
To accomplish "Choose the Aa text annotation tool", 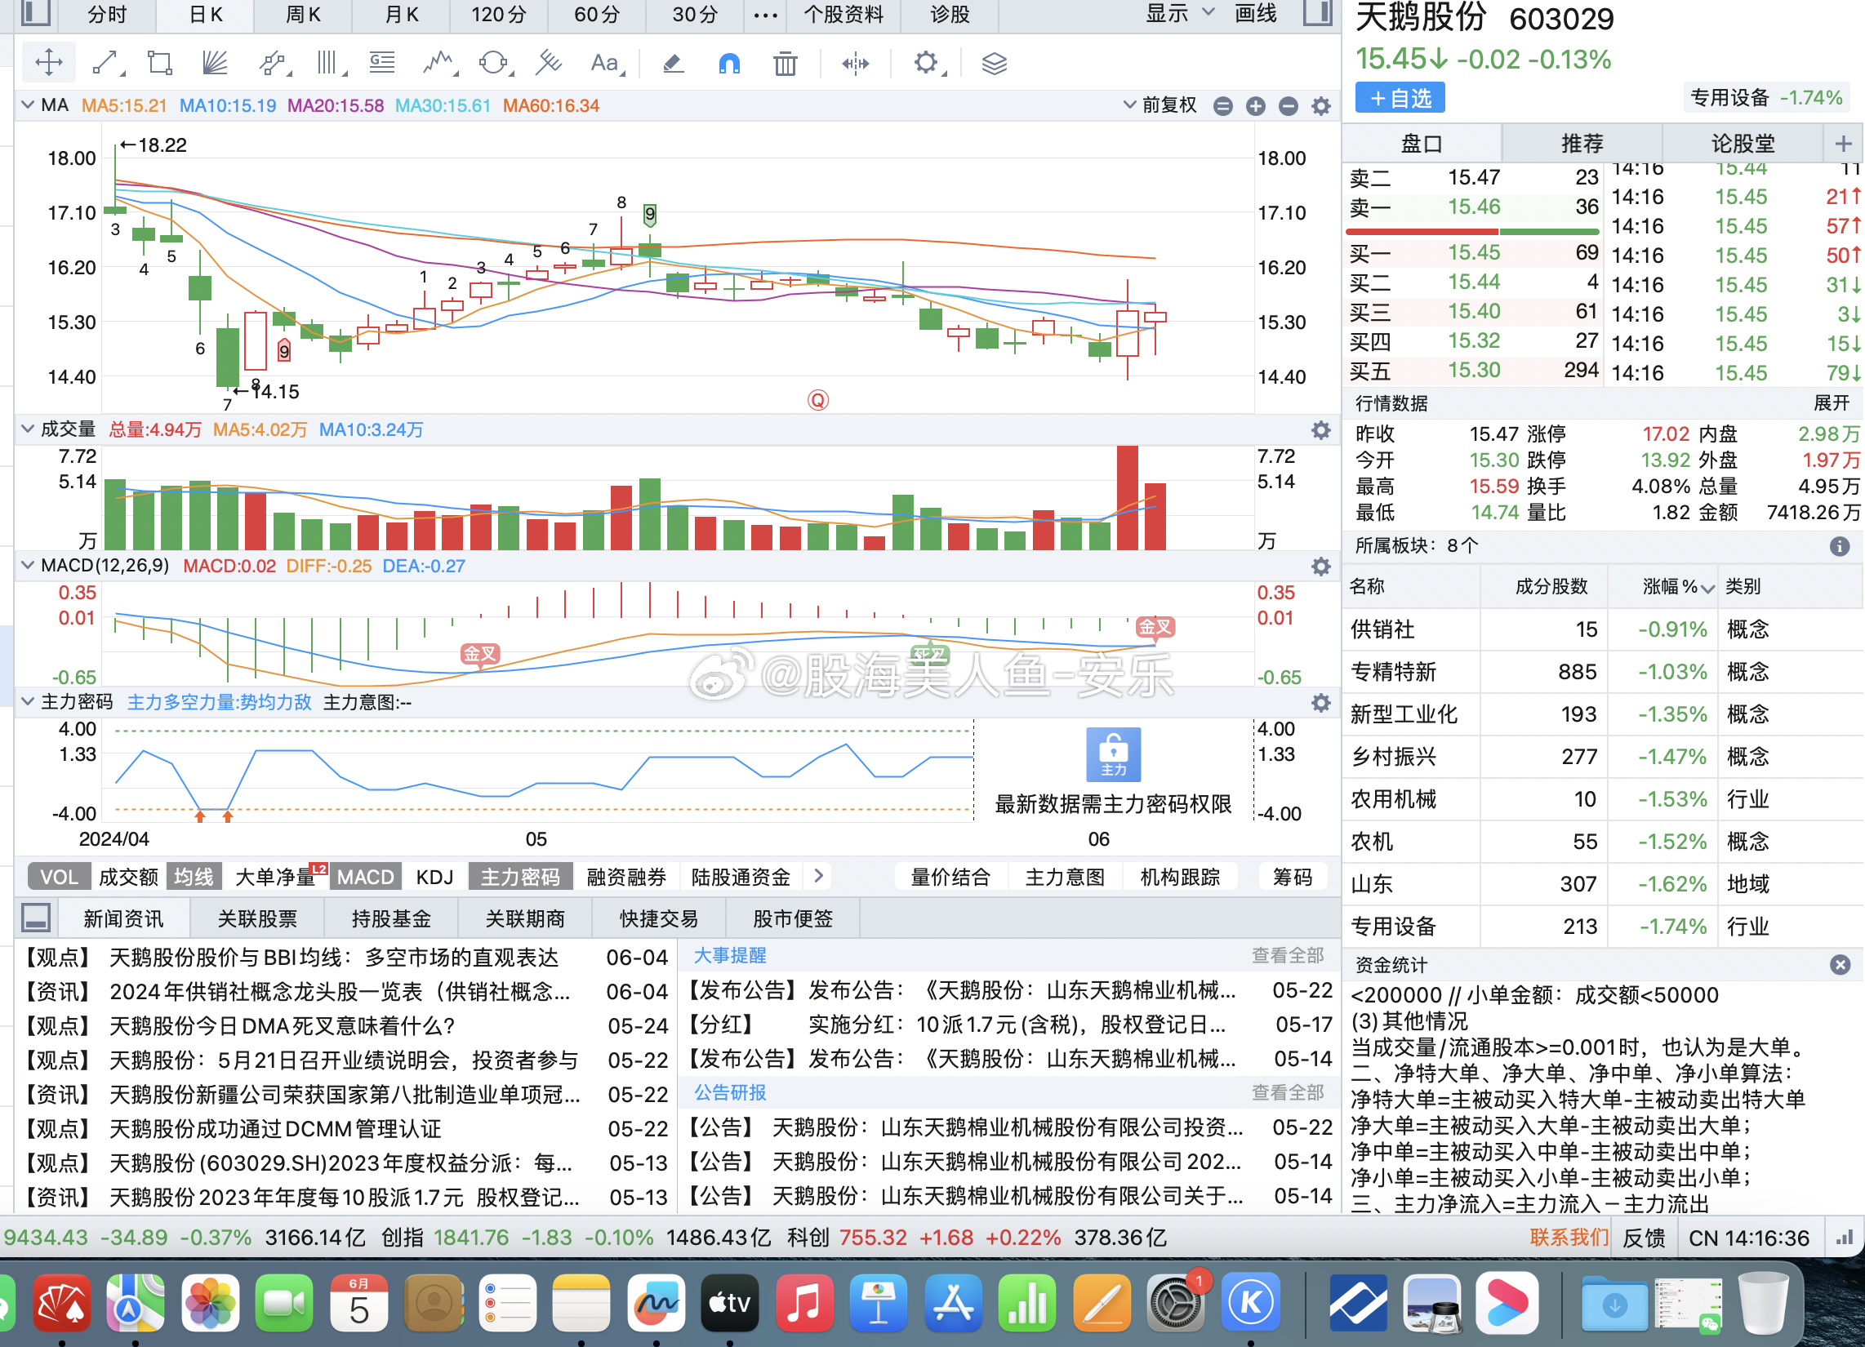I will pos(604,63).
